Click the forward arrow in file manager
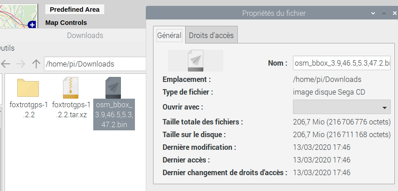This screenshot has height=191, width=398. pyautogui.click(x=21, y=64)
